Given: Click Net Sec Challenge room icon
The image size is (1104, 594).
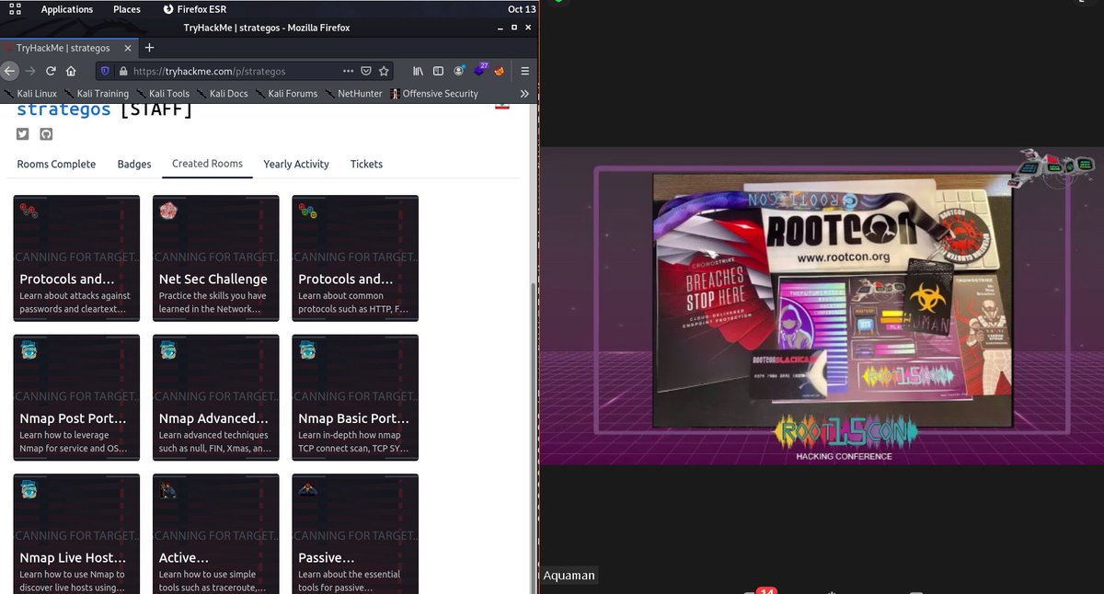Looking at the screenshot, I should coord(167,211).
